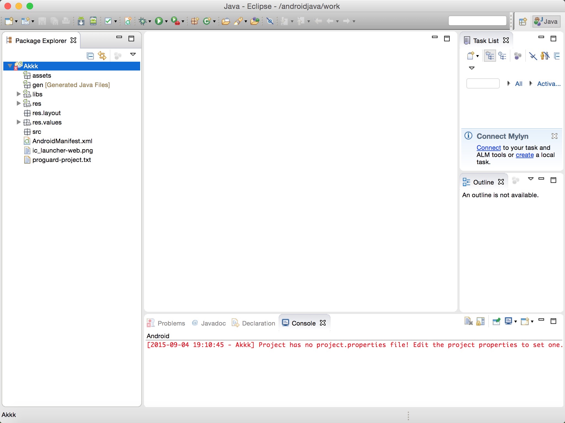
Task: Click the Connect link in Mylyn notice
Action: [x=489, y=148]
